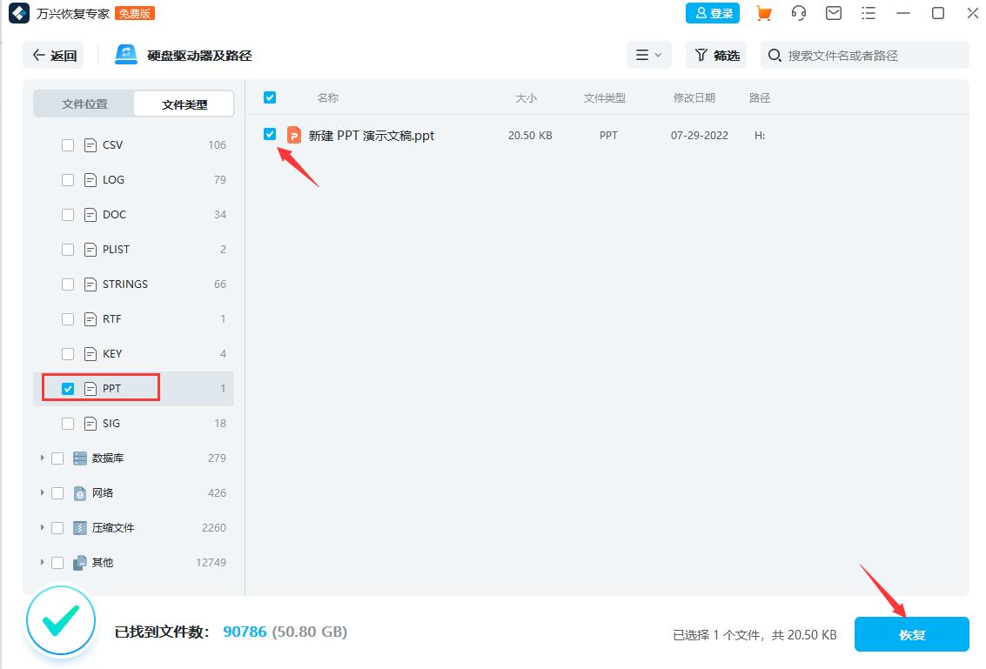This screenshot has width=986, height=669.
Task: Toggle the select-all checkbox in list header
Action: [270, 97]
